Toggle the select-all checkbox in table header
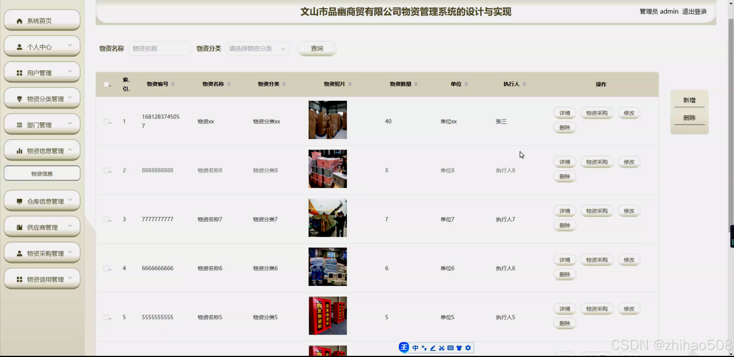Viewport: 734px width, 357px height. coord(106,84)
